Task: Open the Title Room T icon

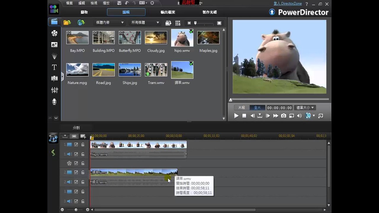Action: pos(54,67)
